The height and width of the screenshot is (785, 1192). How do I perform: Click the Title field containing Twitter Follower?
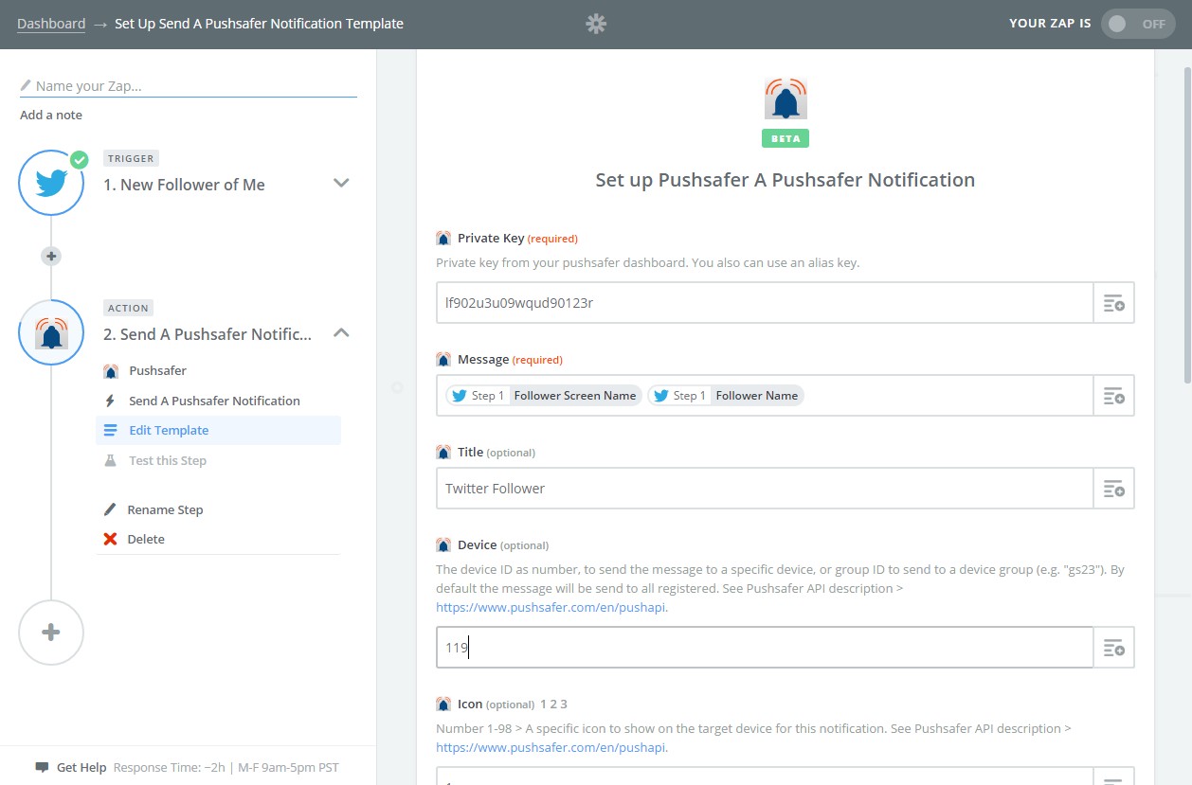(765, 489)
